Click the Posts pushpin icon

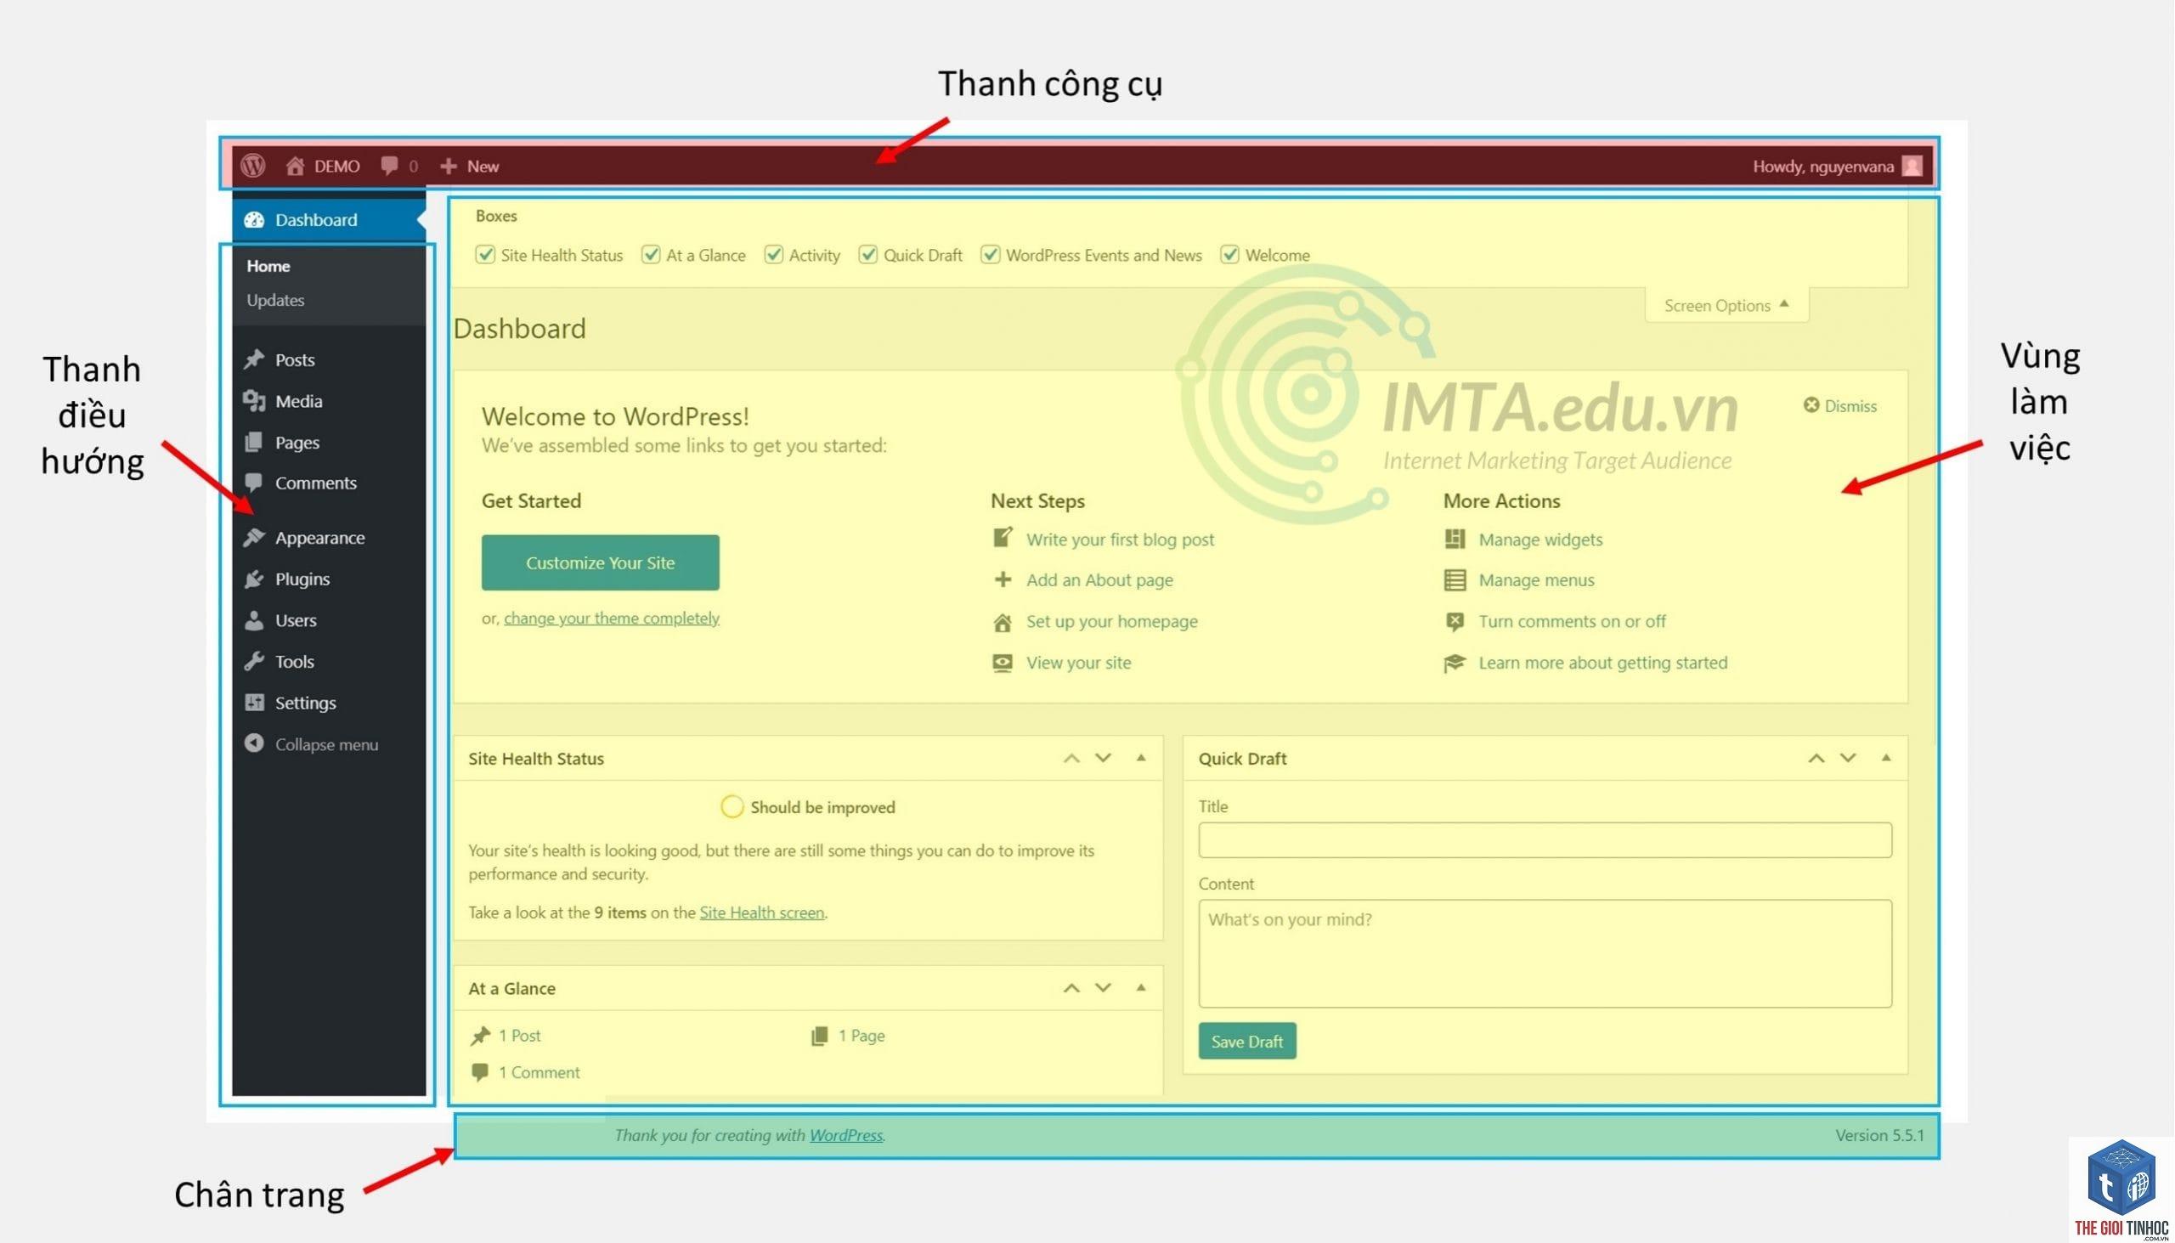point(254,359)
